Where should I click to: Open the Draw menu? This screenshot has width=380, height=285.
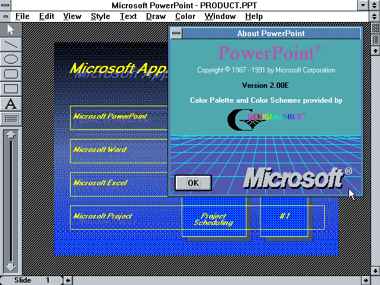click(156, 16)
